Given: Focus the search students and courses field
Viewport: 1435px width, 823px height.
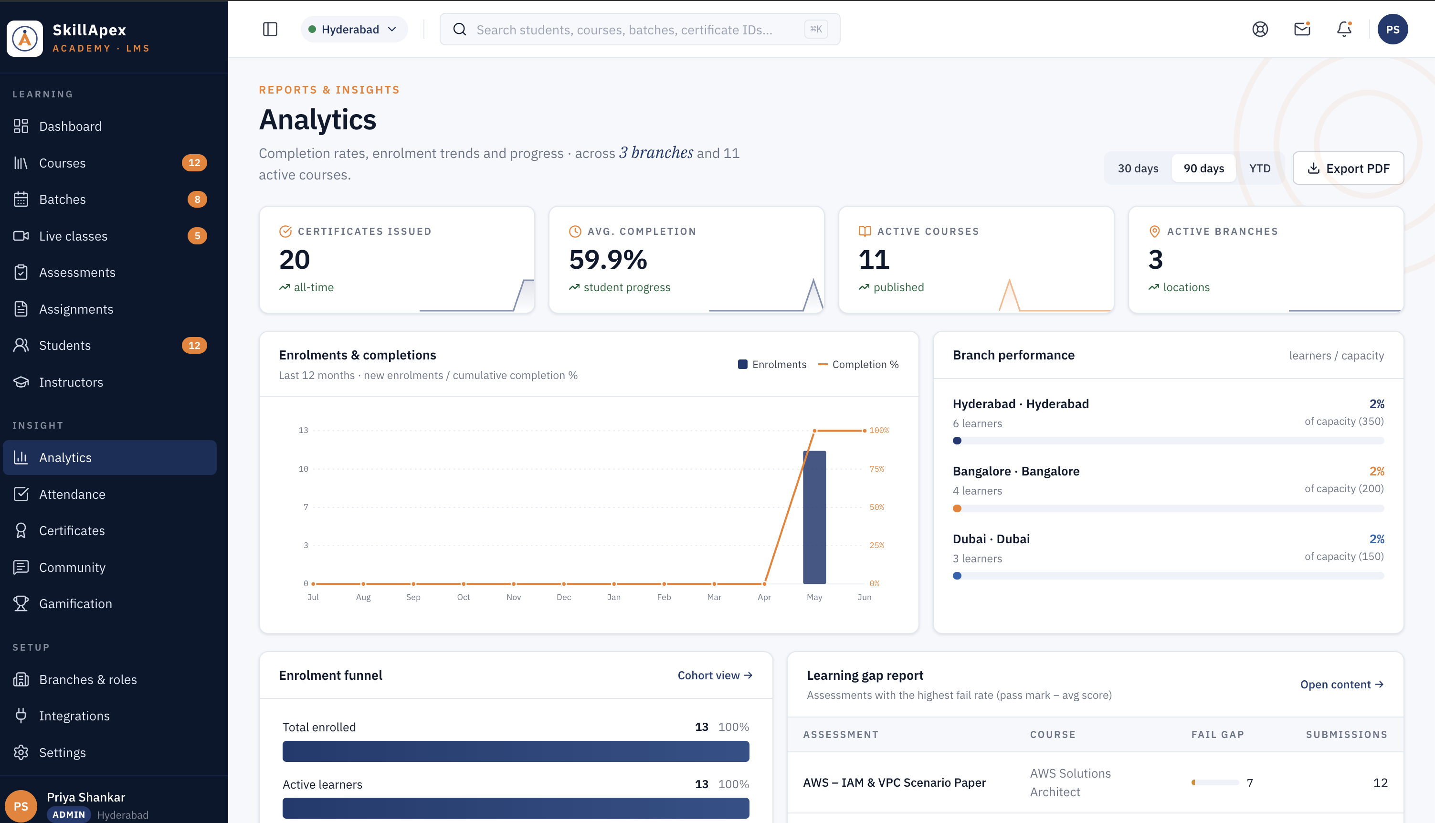Looking at the screenshot, I should [x=640, y=30].
